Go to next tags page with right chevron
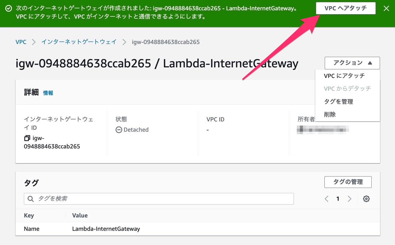This screenshot has height=245, width=395. pos(349,199)
